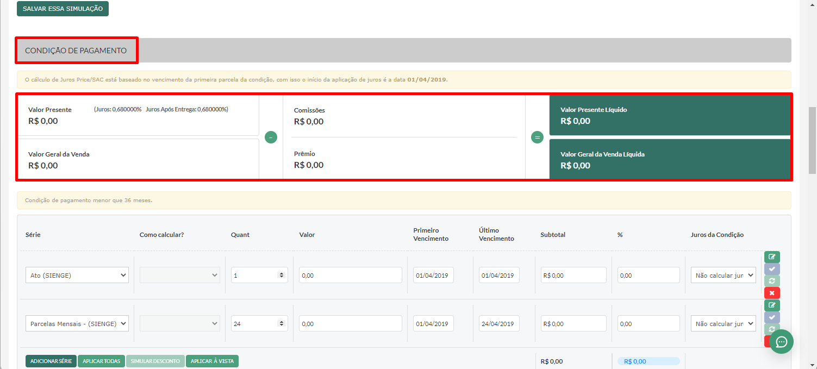Screen dimensions: 817x369
Task: Click the Juros 0,680000% text
Action: [118, 109]
